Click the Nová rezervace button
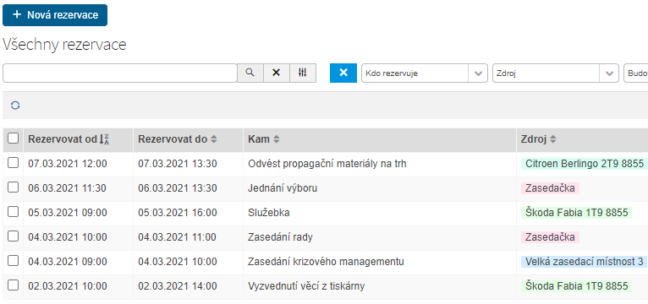 point(55,15)
